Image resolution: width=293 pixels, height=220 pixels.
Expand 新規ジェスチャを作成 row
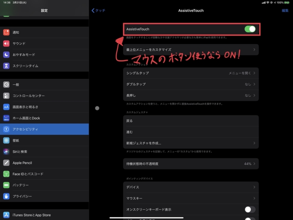191,143
